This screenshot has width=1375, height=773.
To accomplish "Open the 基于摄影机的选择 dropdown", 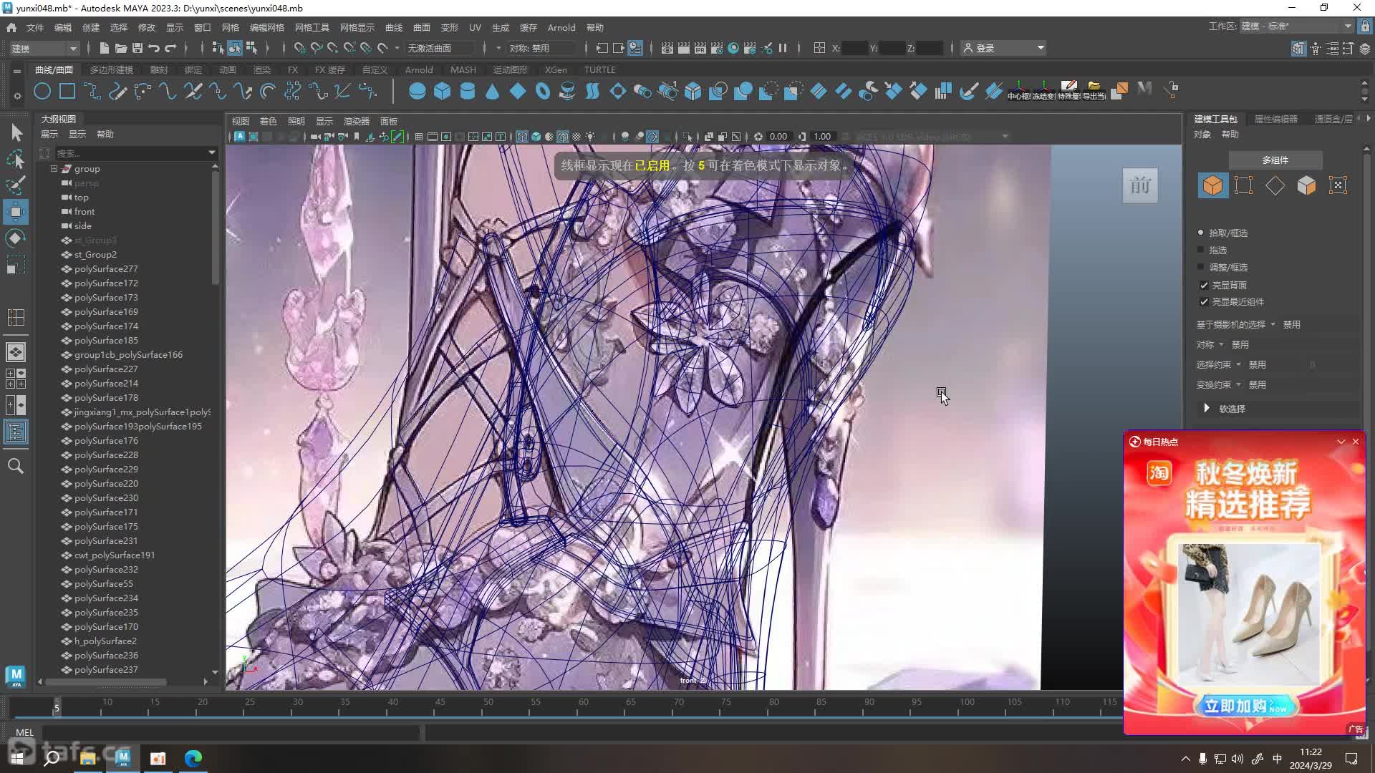I will 1273,325.
